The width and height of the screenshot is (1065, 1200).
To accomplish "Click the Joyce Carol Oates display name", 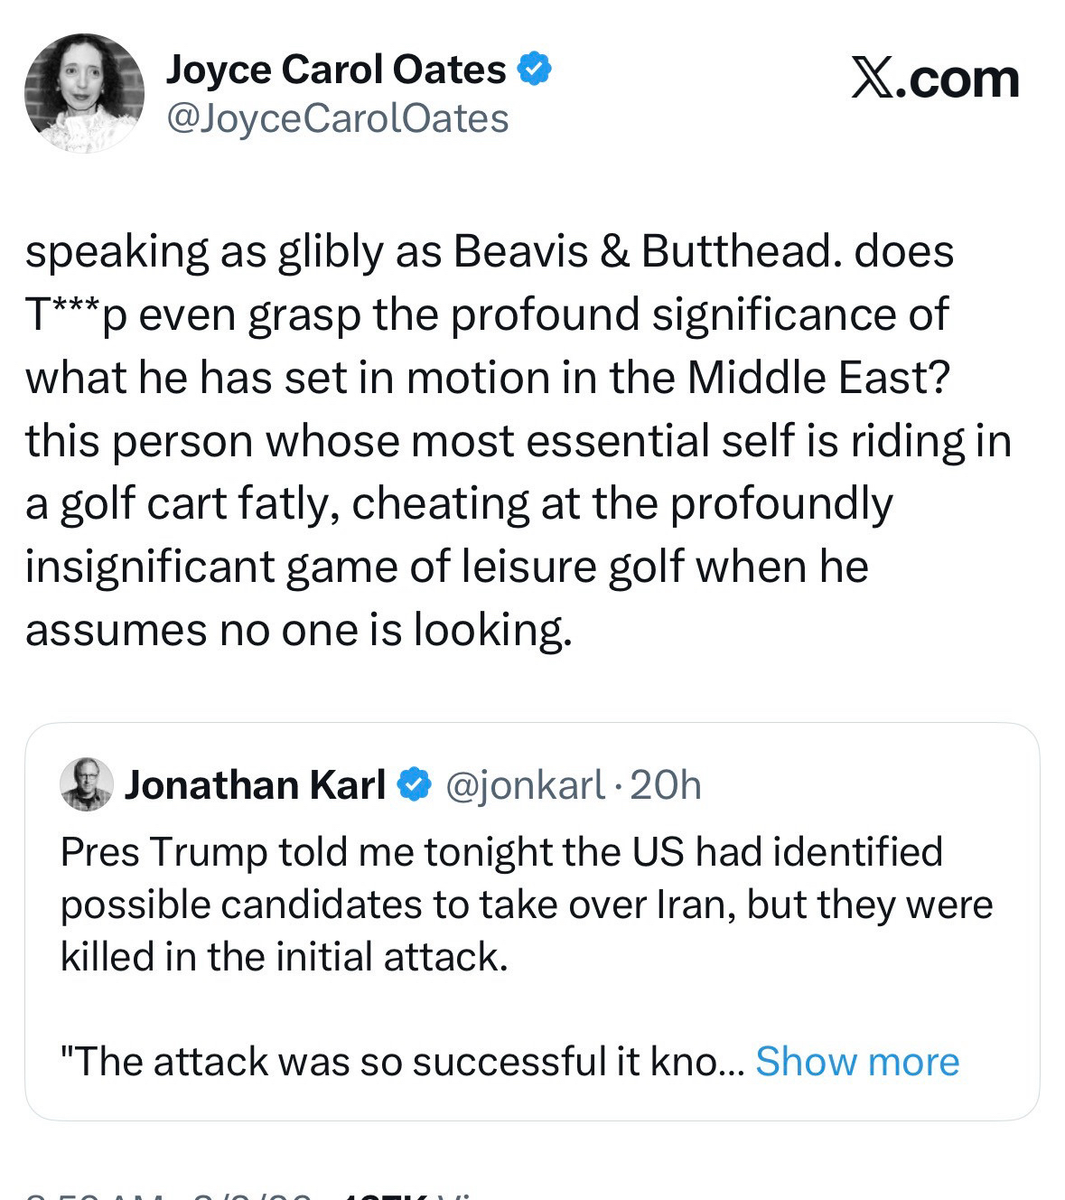I will pos(335,70).
